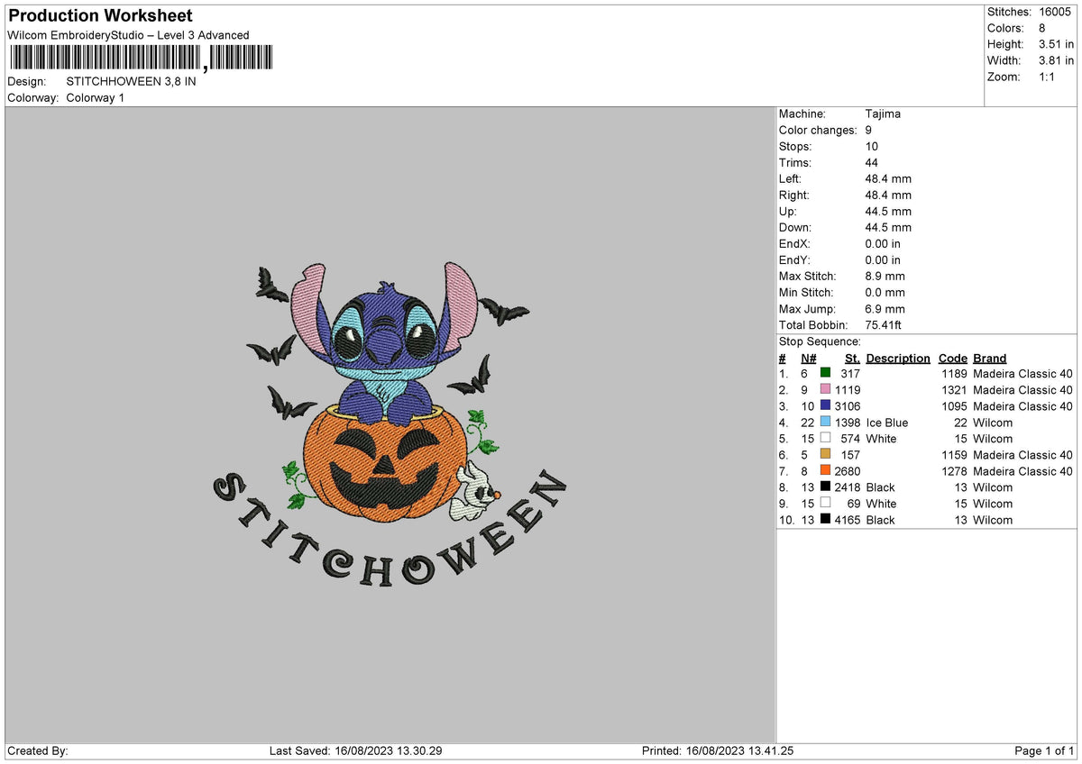The image size is (1082, 764).
Task: Click the Machine value Tajima
Action: pyautogui.click(x=883, y=114)
